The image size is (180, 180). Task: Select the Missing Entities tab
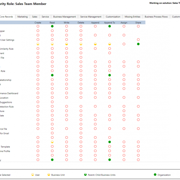pos(132,17)
